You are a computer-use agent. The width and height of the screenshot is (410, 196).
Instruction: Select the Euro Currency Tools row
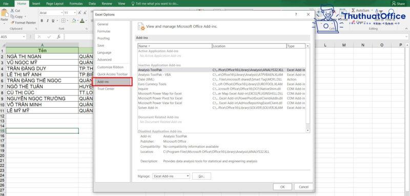[x=221, y=84]
